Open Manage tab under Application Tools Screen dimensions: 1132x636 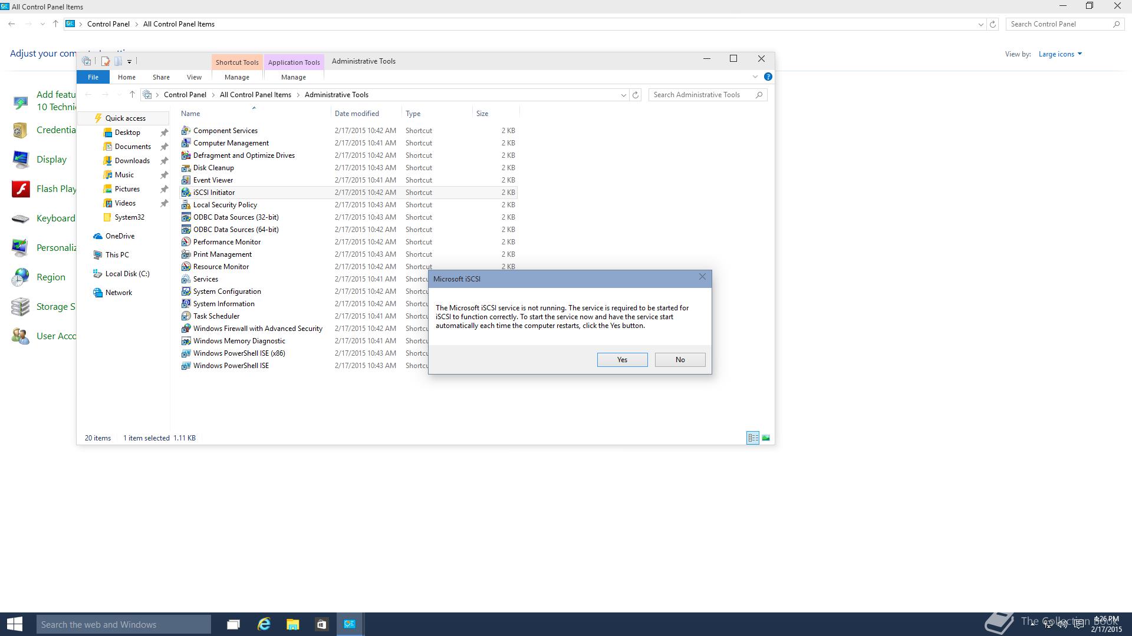click(x=294, y=77)
